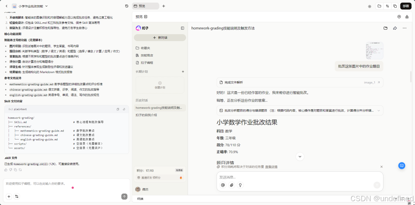Open the 完成文件解析 image_1 attachment
The image size is (415, 205).
[300, 82]
